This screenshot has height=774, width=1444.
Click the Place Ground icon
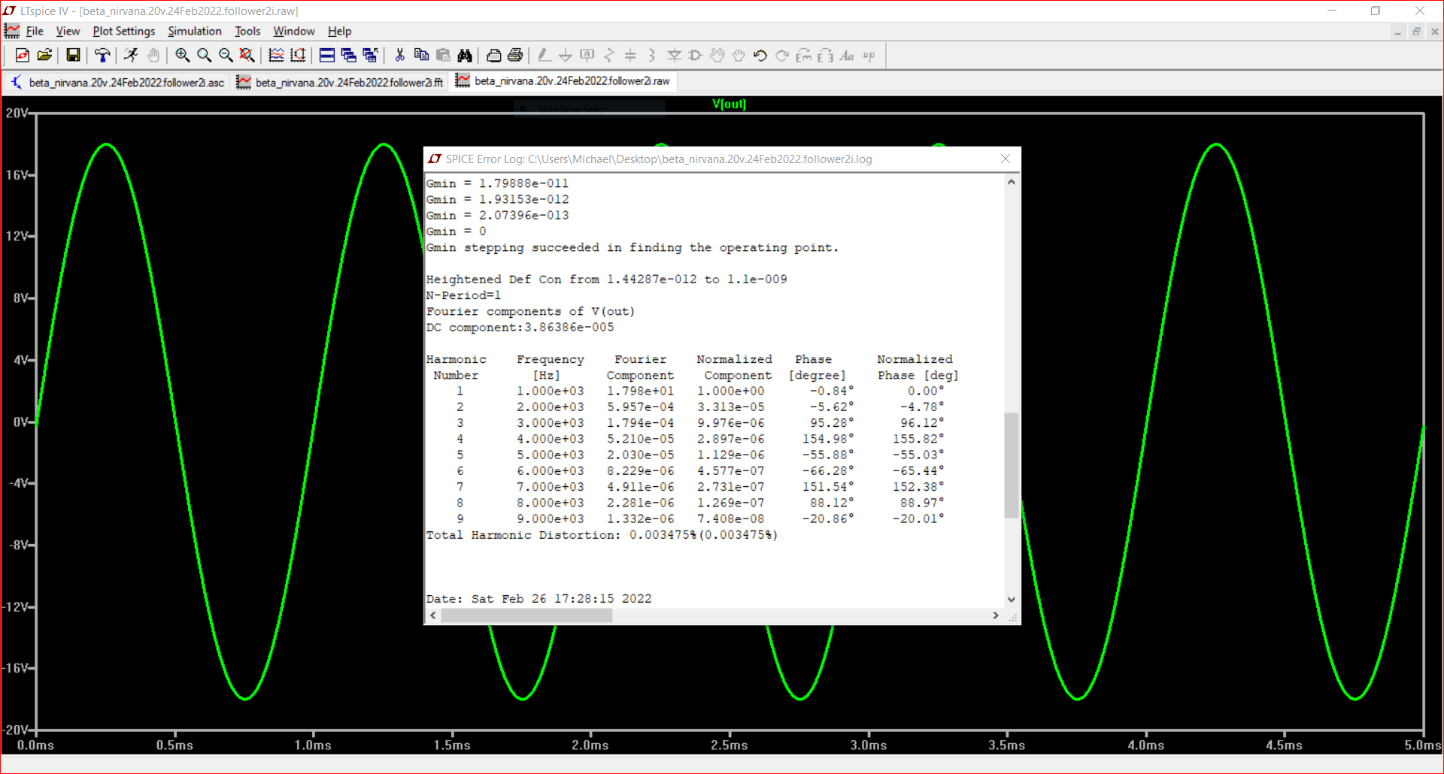(566, 56)
